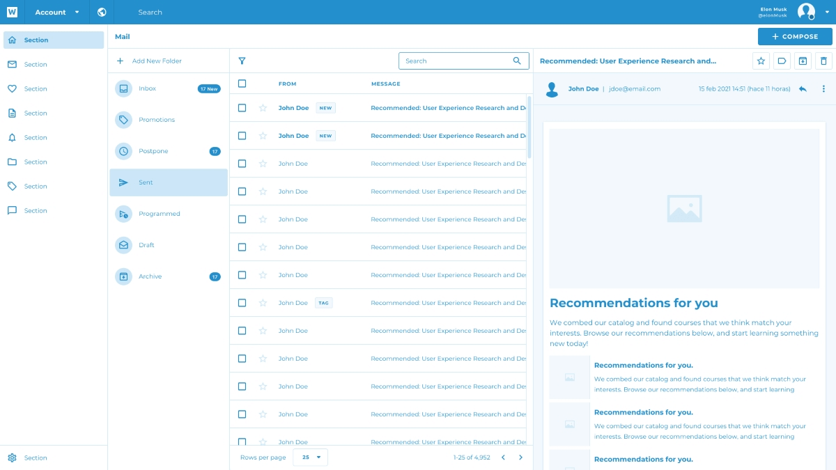
Task: Open the globe icon in top bar
Action: coord(102,12)
